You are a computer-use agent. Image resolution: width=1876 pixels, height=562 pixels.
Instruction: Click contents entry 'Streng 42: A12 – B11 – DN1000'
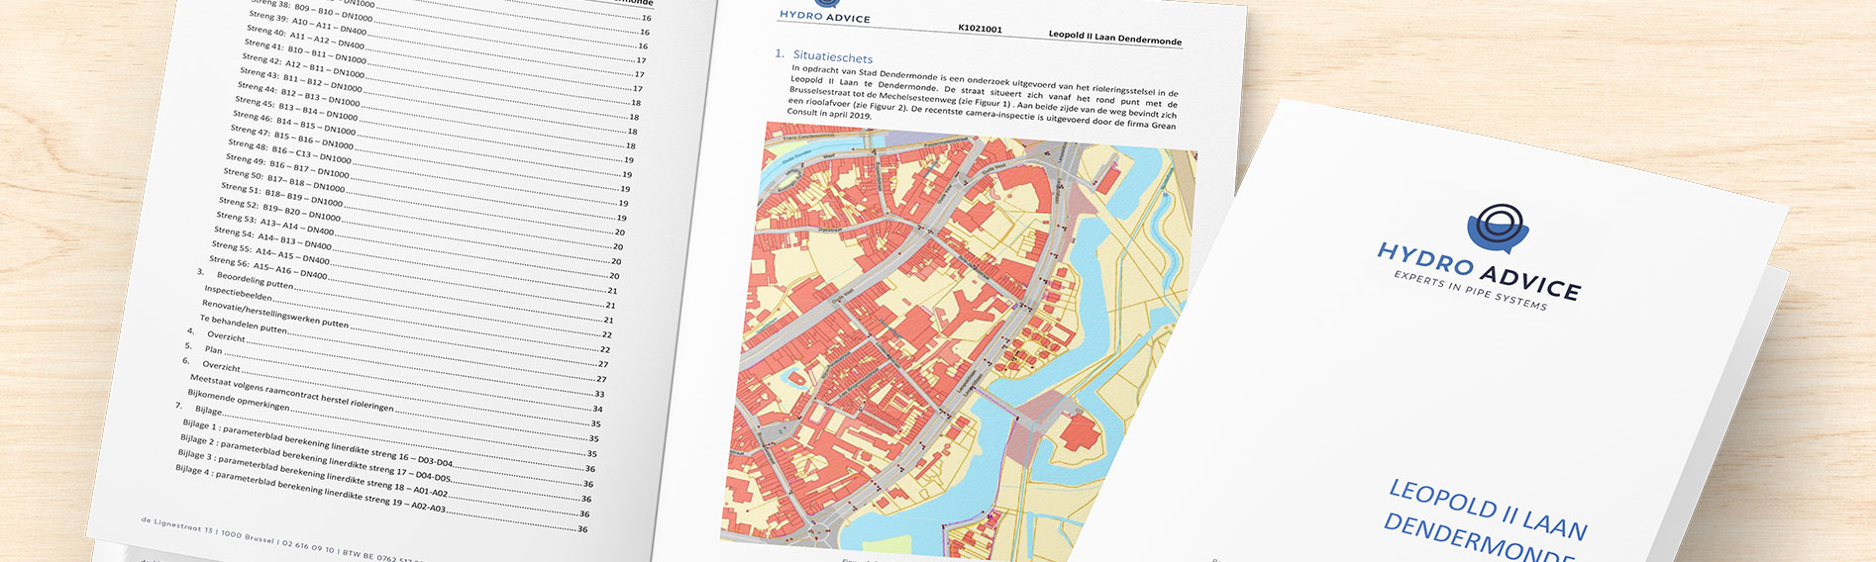click(302, 67)
